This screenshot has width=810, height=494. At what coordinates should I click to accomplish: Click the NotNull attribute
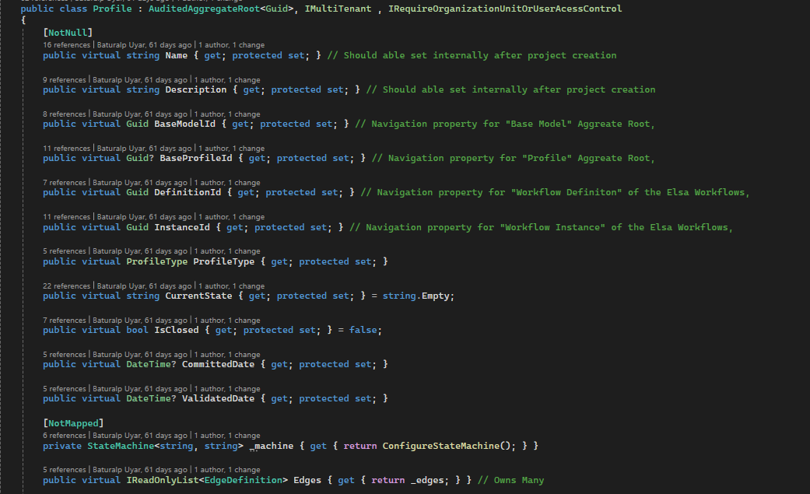click(x=68, y=32)
